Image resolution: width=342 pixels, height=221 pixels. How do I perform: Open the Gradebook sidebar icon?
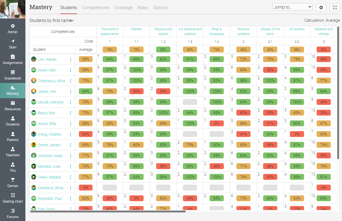[13, 72]
